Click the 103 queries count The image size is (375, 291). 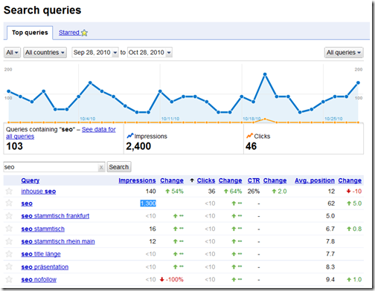[x=14, y=146]
